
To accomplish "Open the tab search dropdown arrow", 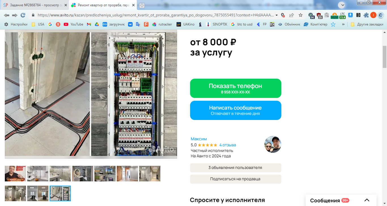I will (x=342, y=5).
